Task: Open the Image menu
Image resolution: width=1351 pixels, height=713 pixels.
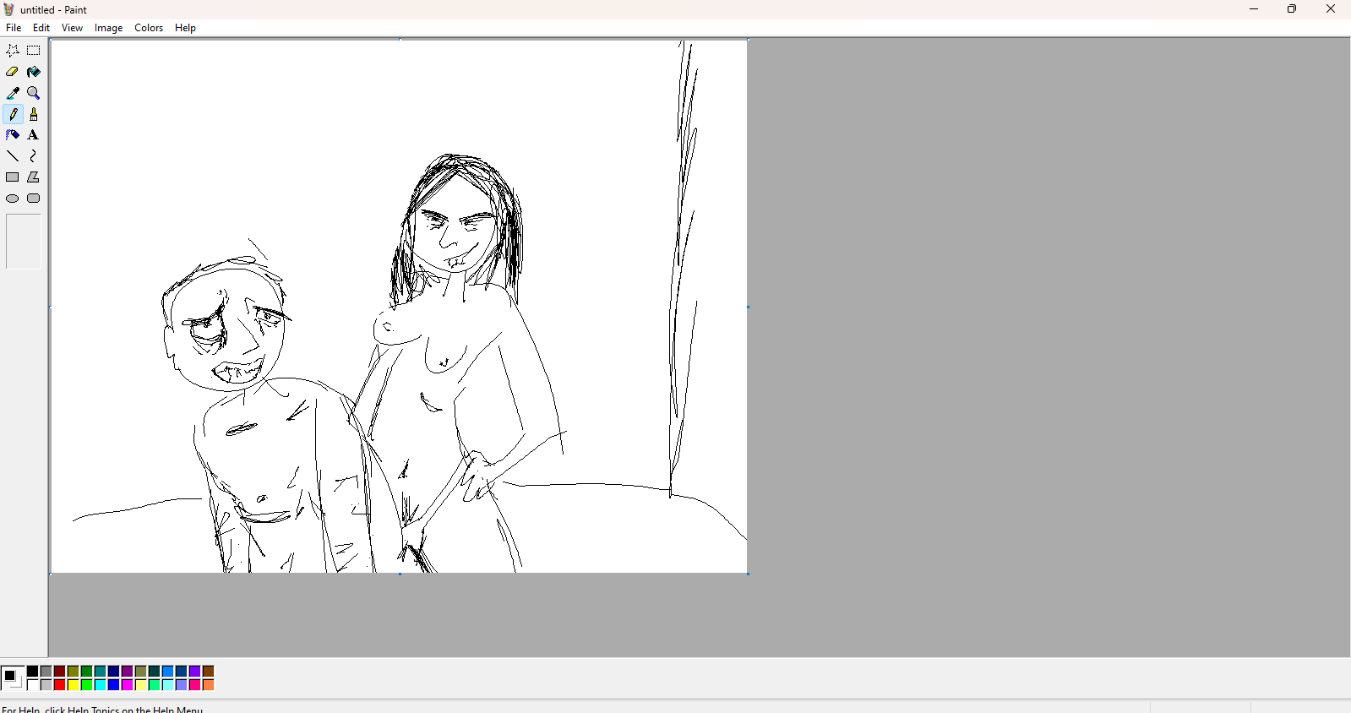Action: coord(108,28)
